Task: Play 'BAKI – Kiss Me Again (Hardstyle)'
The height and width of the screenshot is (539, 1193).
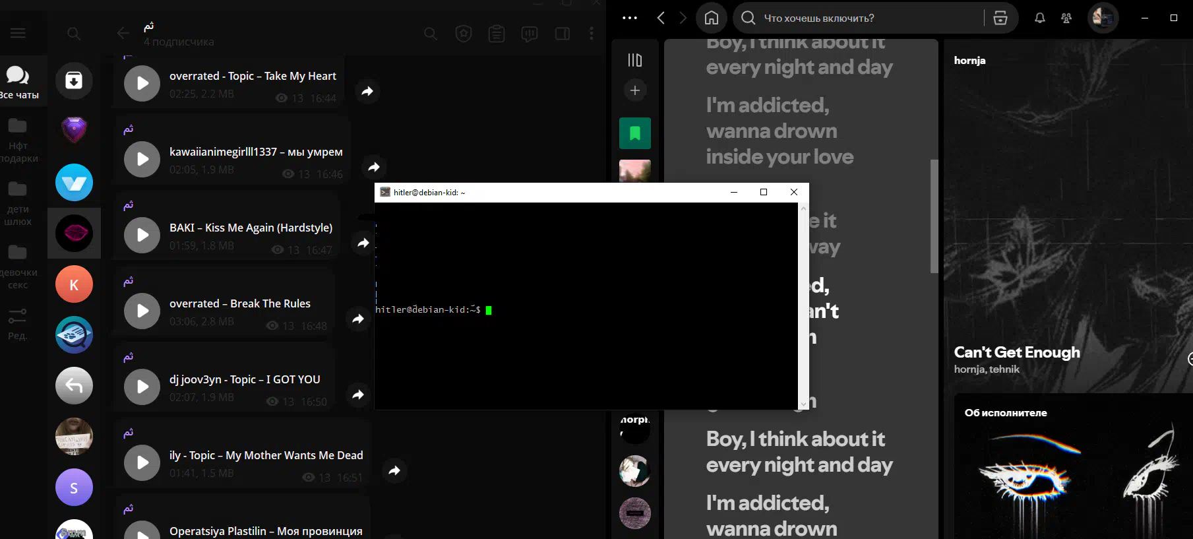Action: point(142,235)
